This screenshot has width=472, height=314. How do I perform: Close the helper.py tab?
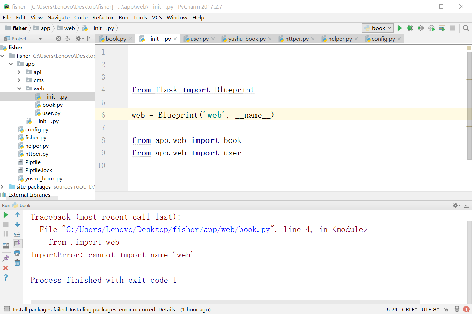pyautogui.click(x=356, y=39)
